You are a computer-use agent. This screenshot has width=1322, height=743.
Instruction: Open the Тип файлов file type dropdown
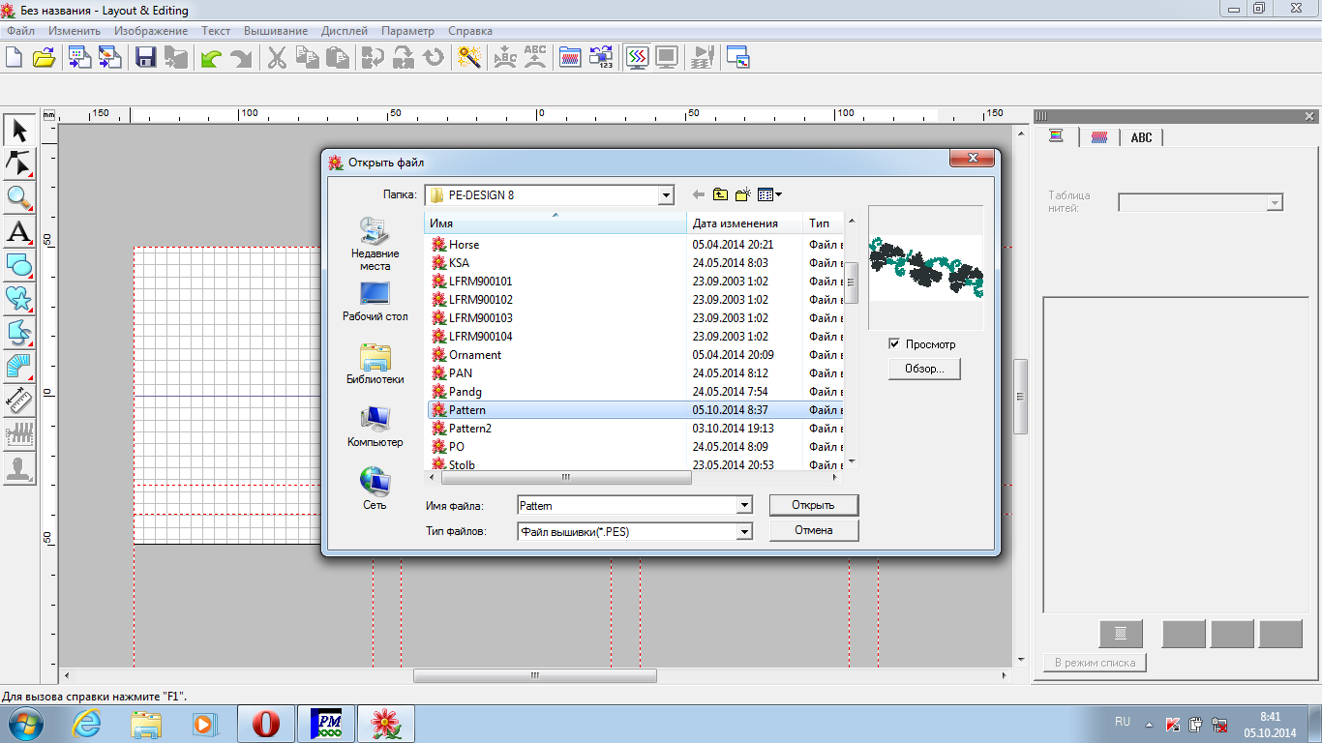pyautogui.click(x=743, y=531)
